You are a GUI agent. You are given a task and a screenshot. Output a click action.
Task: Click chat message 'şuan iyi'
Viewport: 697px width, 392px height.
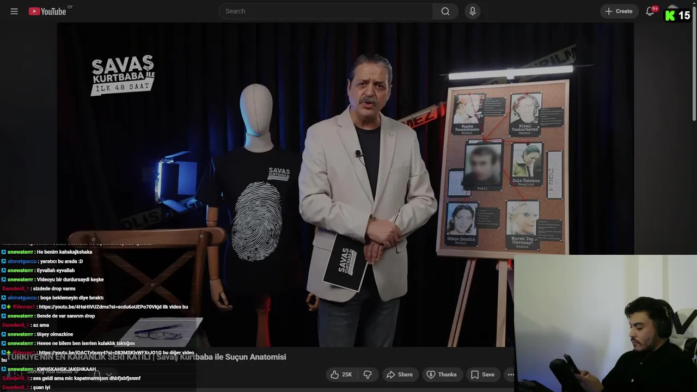coord(41,388)
